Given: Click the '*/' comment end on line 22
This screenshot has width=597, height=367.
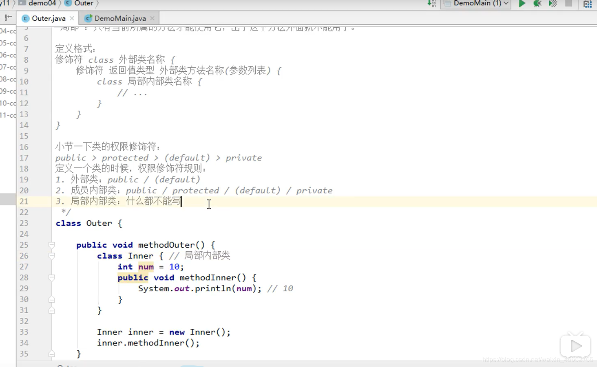Looking at the screenshot, I should [66, 212].
